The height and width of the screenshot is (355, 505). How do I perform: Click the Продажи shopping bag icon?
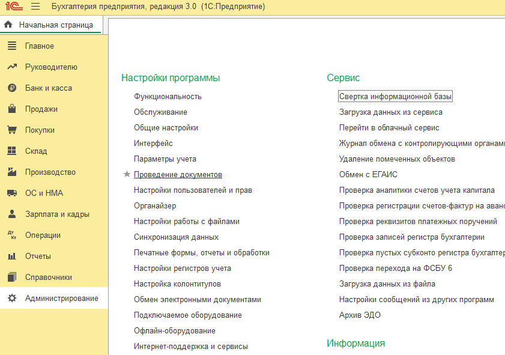click(x=12, y=109)
